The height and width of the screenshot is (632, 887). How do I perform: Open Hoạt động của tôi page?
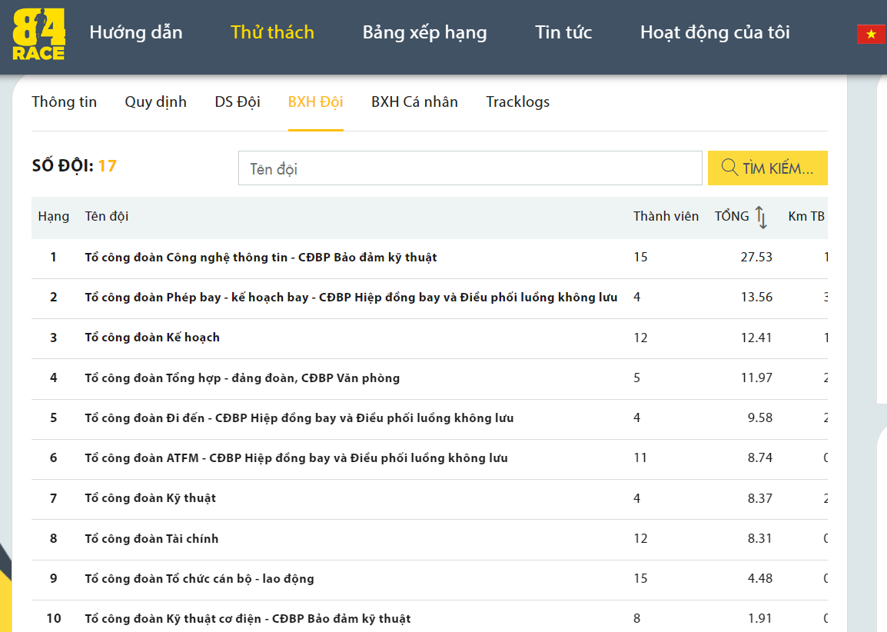pos(715,32)
